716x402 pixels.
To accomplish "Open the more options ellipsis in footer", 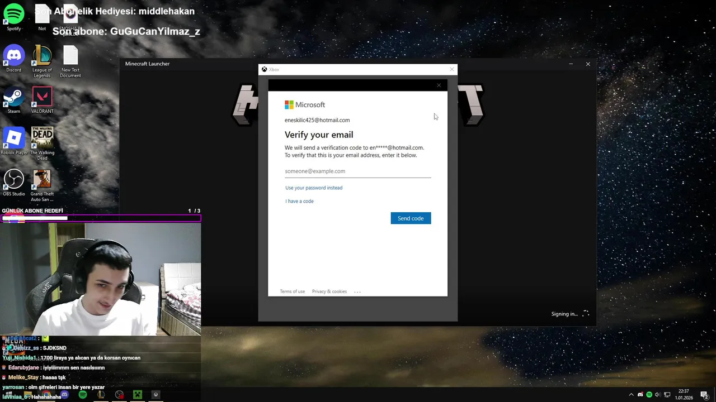I will (357, 291).
